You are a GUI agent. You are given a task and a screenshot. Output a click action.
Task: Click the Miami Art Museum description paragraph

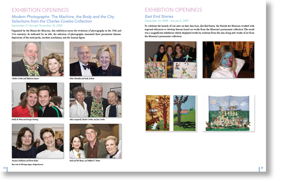(x=66, y=34)
